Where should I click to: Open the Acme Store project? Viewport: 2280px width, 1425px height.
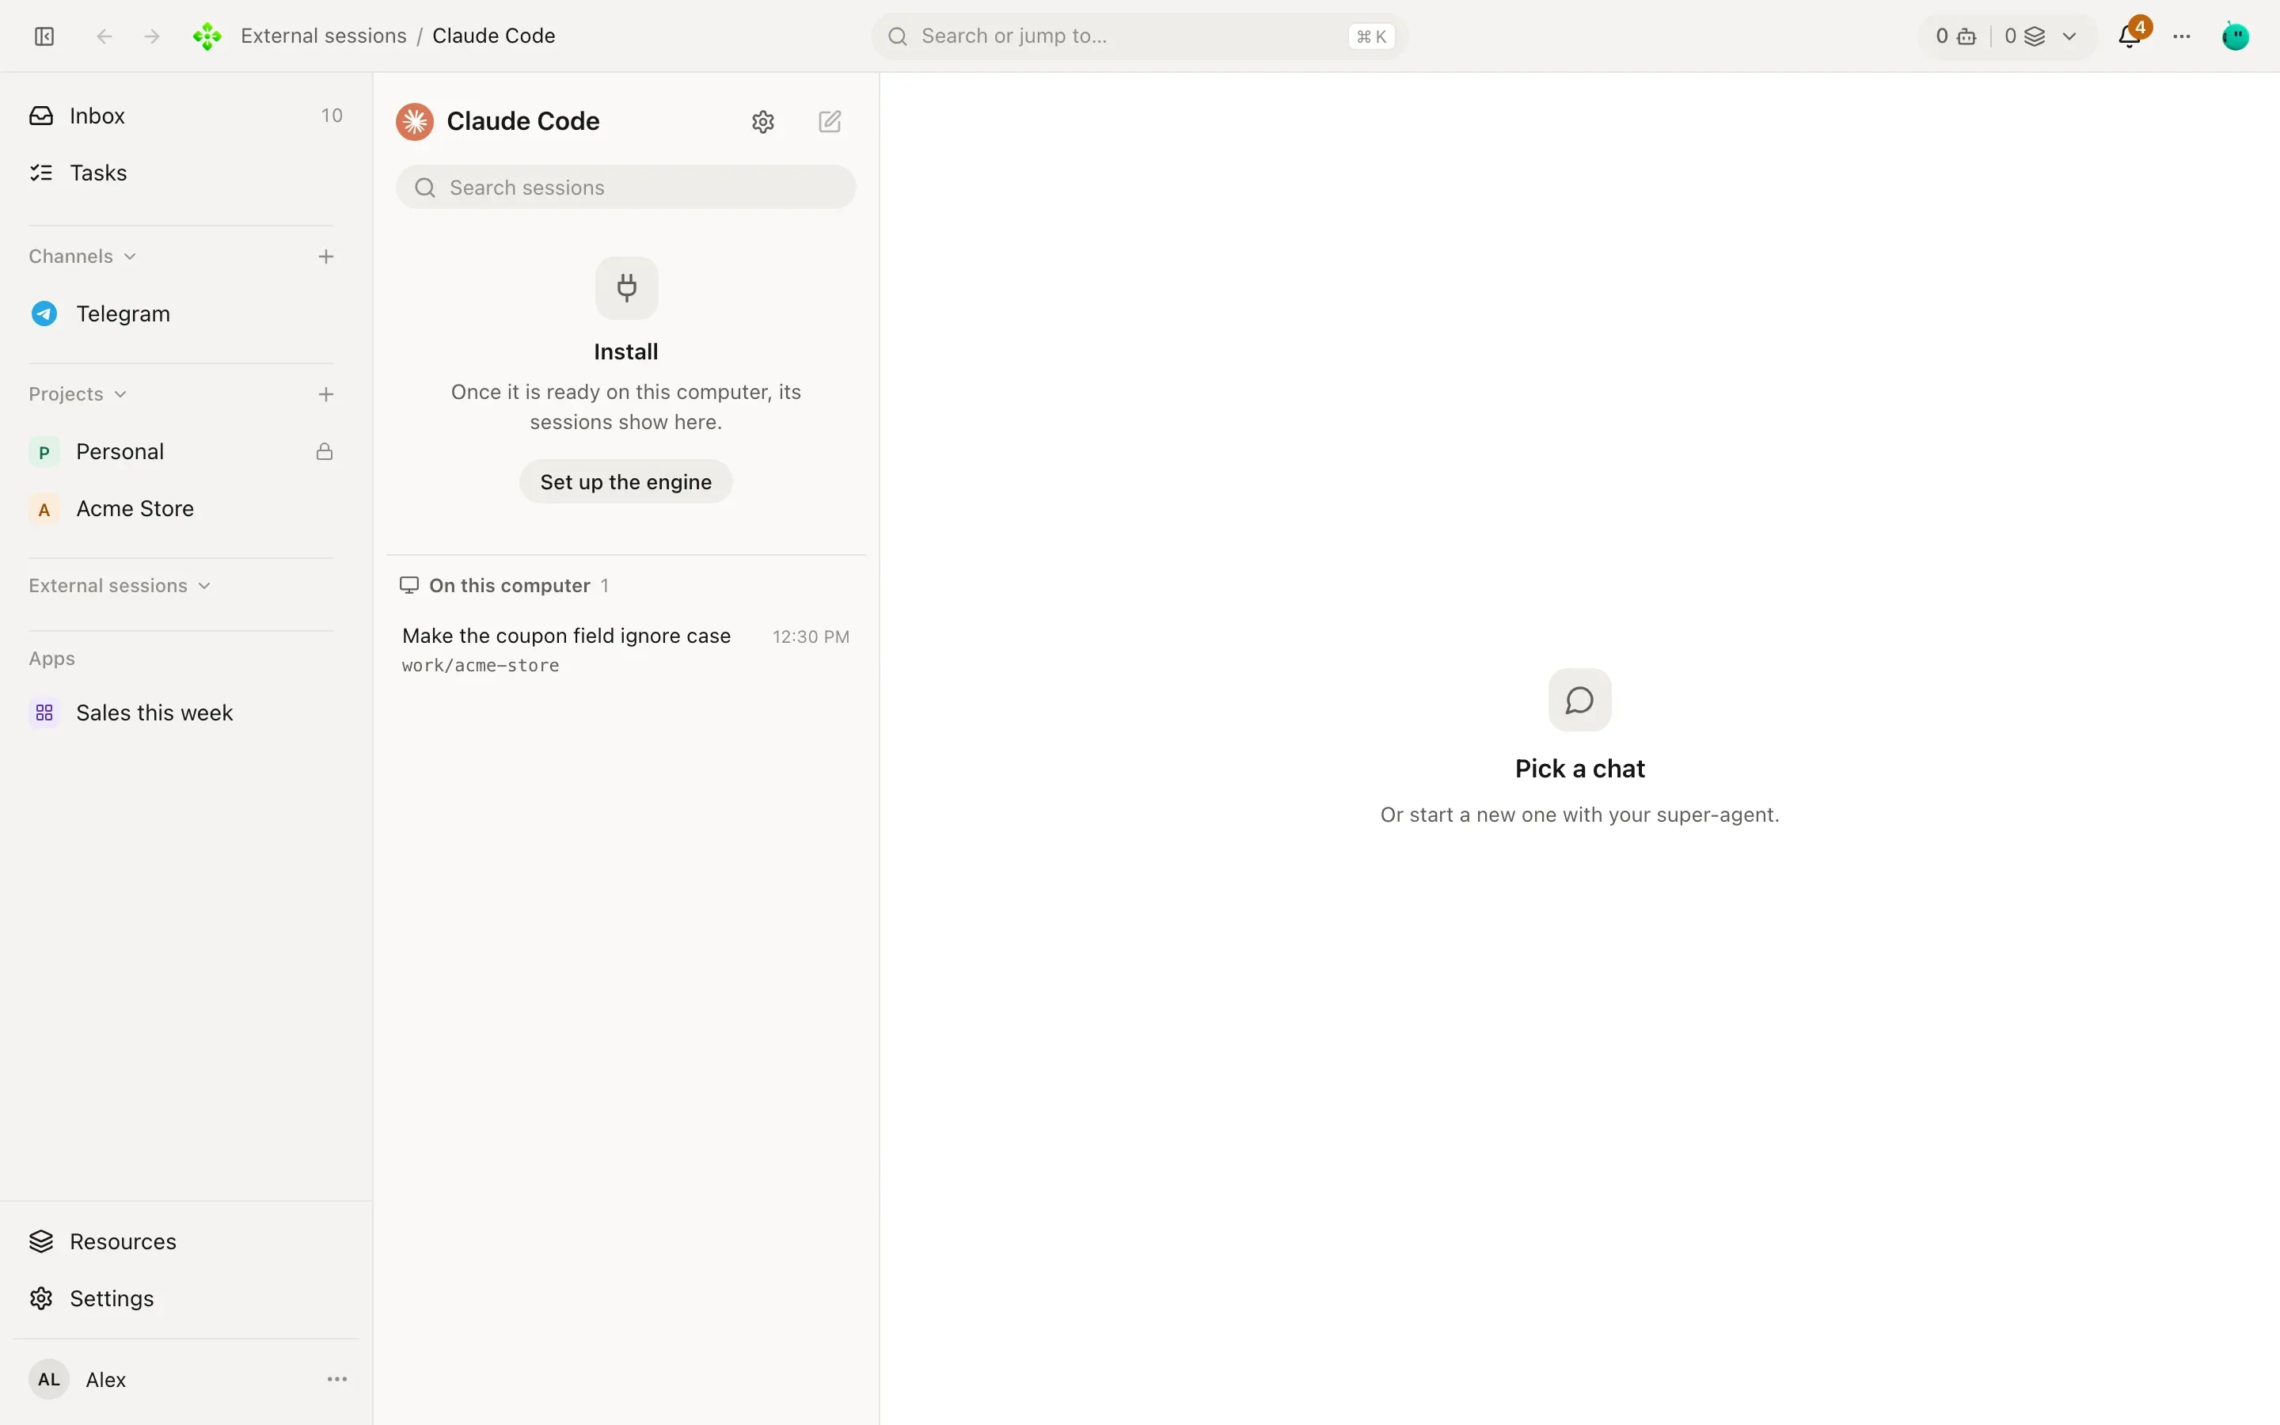coord(185,509)
